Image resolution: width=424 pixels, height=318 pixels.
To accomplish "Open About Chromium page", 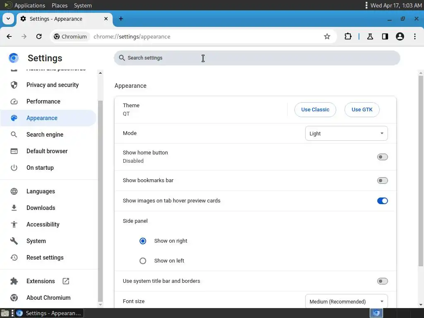I will pos(49,298).
